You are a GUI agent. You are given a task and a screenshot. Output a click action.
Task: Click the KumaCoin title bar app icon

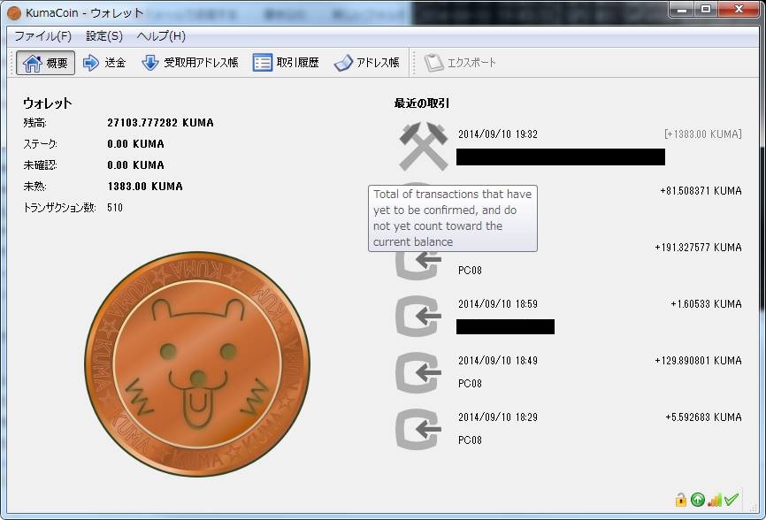point(14,13)
